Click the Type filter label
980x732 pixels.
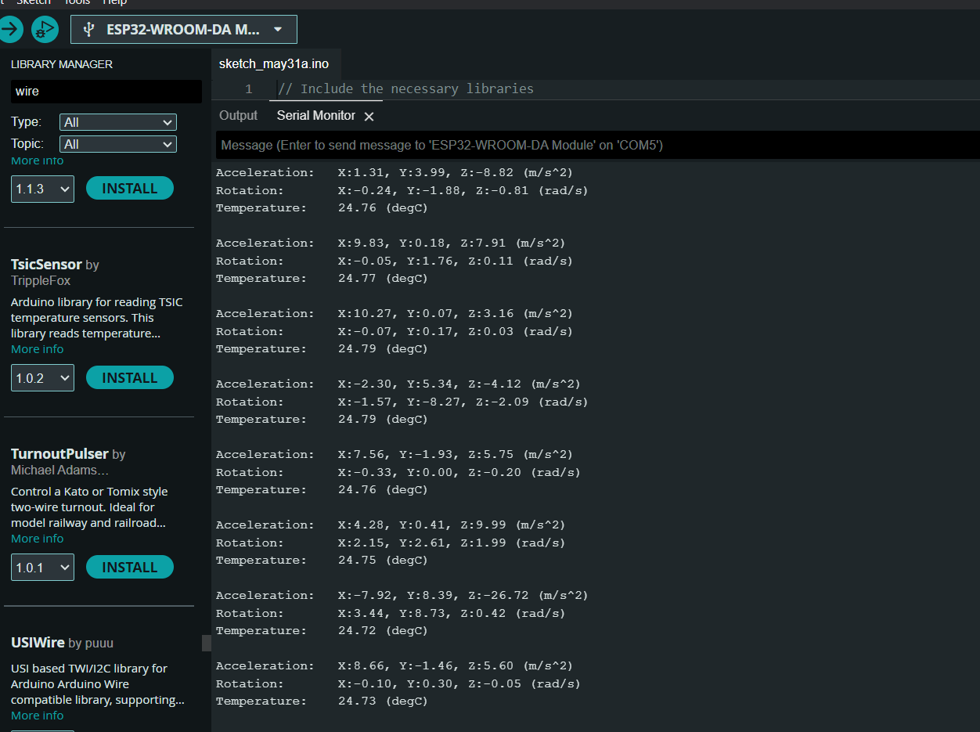[26, 122]
